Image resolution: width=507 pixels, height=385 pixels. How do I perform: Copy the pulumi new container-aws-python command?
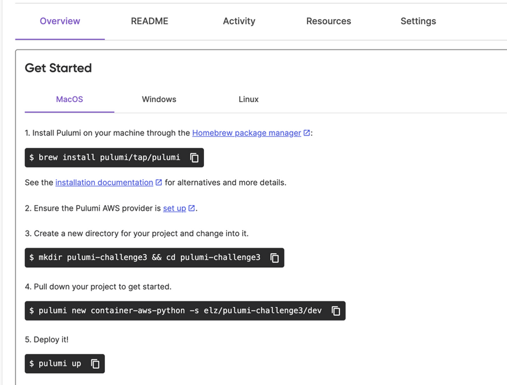point(336,311)
